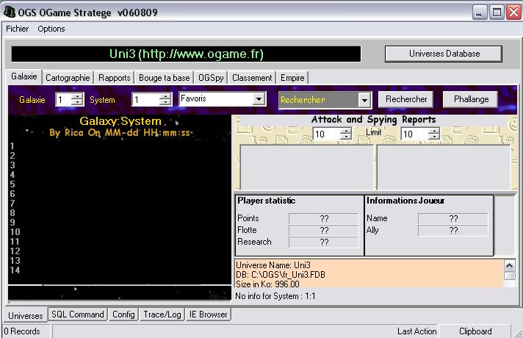Switch to the Empire tab
This screenshot has width=523, height=338.
coord(292,77)
